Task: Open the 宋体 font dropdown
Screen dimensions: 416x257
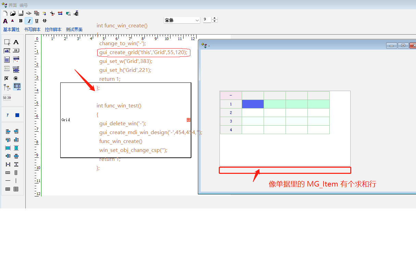Action: [197, 21]
